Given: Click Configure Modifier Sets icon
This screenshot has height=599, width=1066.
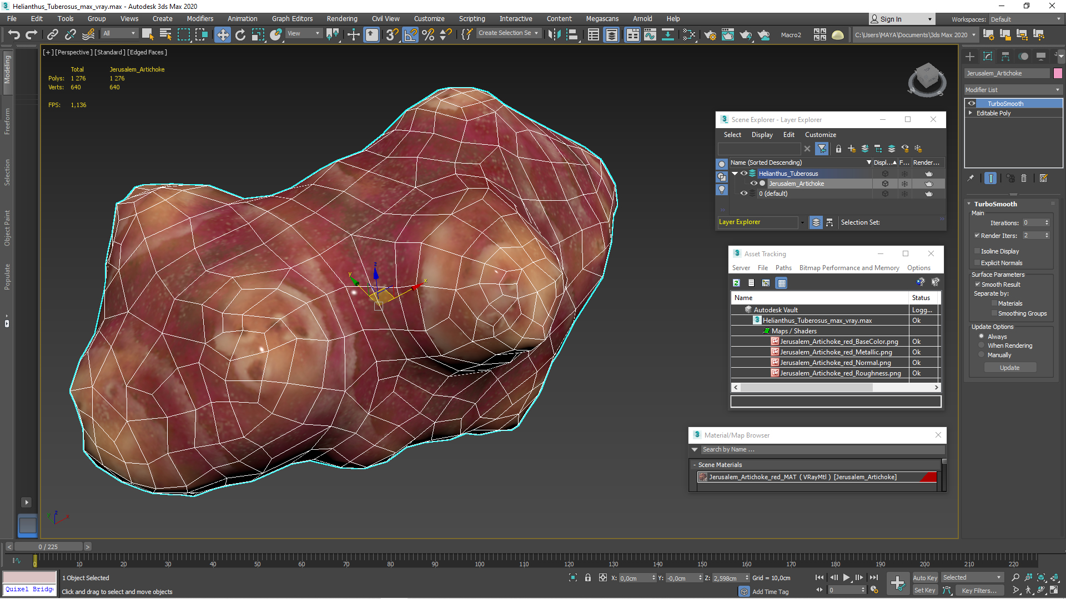Looking at the screenshot, I should (x=1044, y=178).
